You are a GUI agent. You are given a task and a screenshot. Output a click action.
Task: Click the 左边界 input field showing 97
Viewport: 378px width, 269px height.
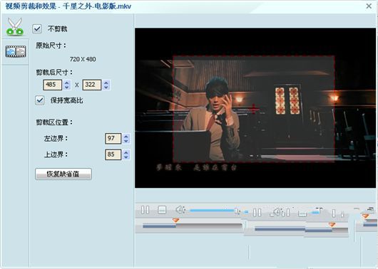pos(113,139)
